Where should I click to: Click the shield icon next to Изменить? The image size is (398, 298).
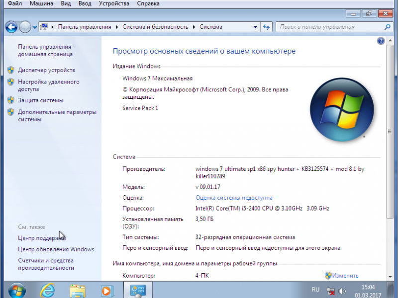click(x=328, y=276)
